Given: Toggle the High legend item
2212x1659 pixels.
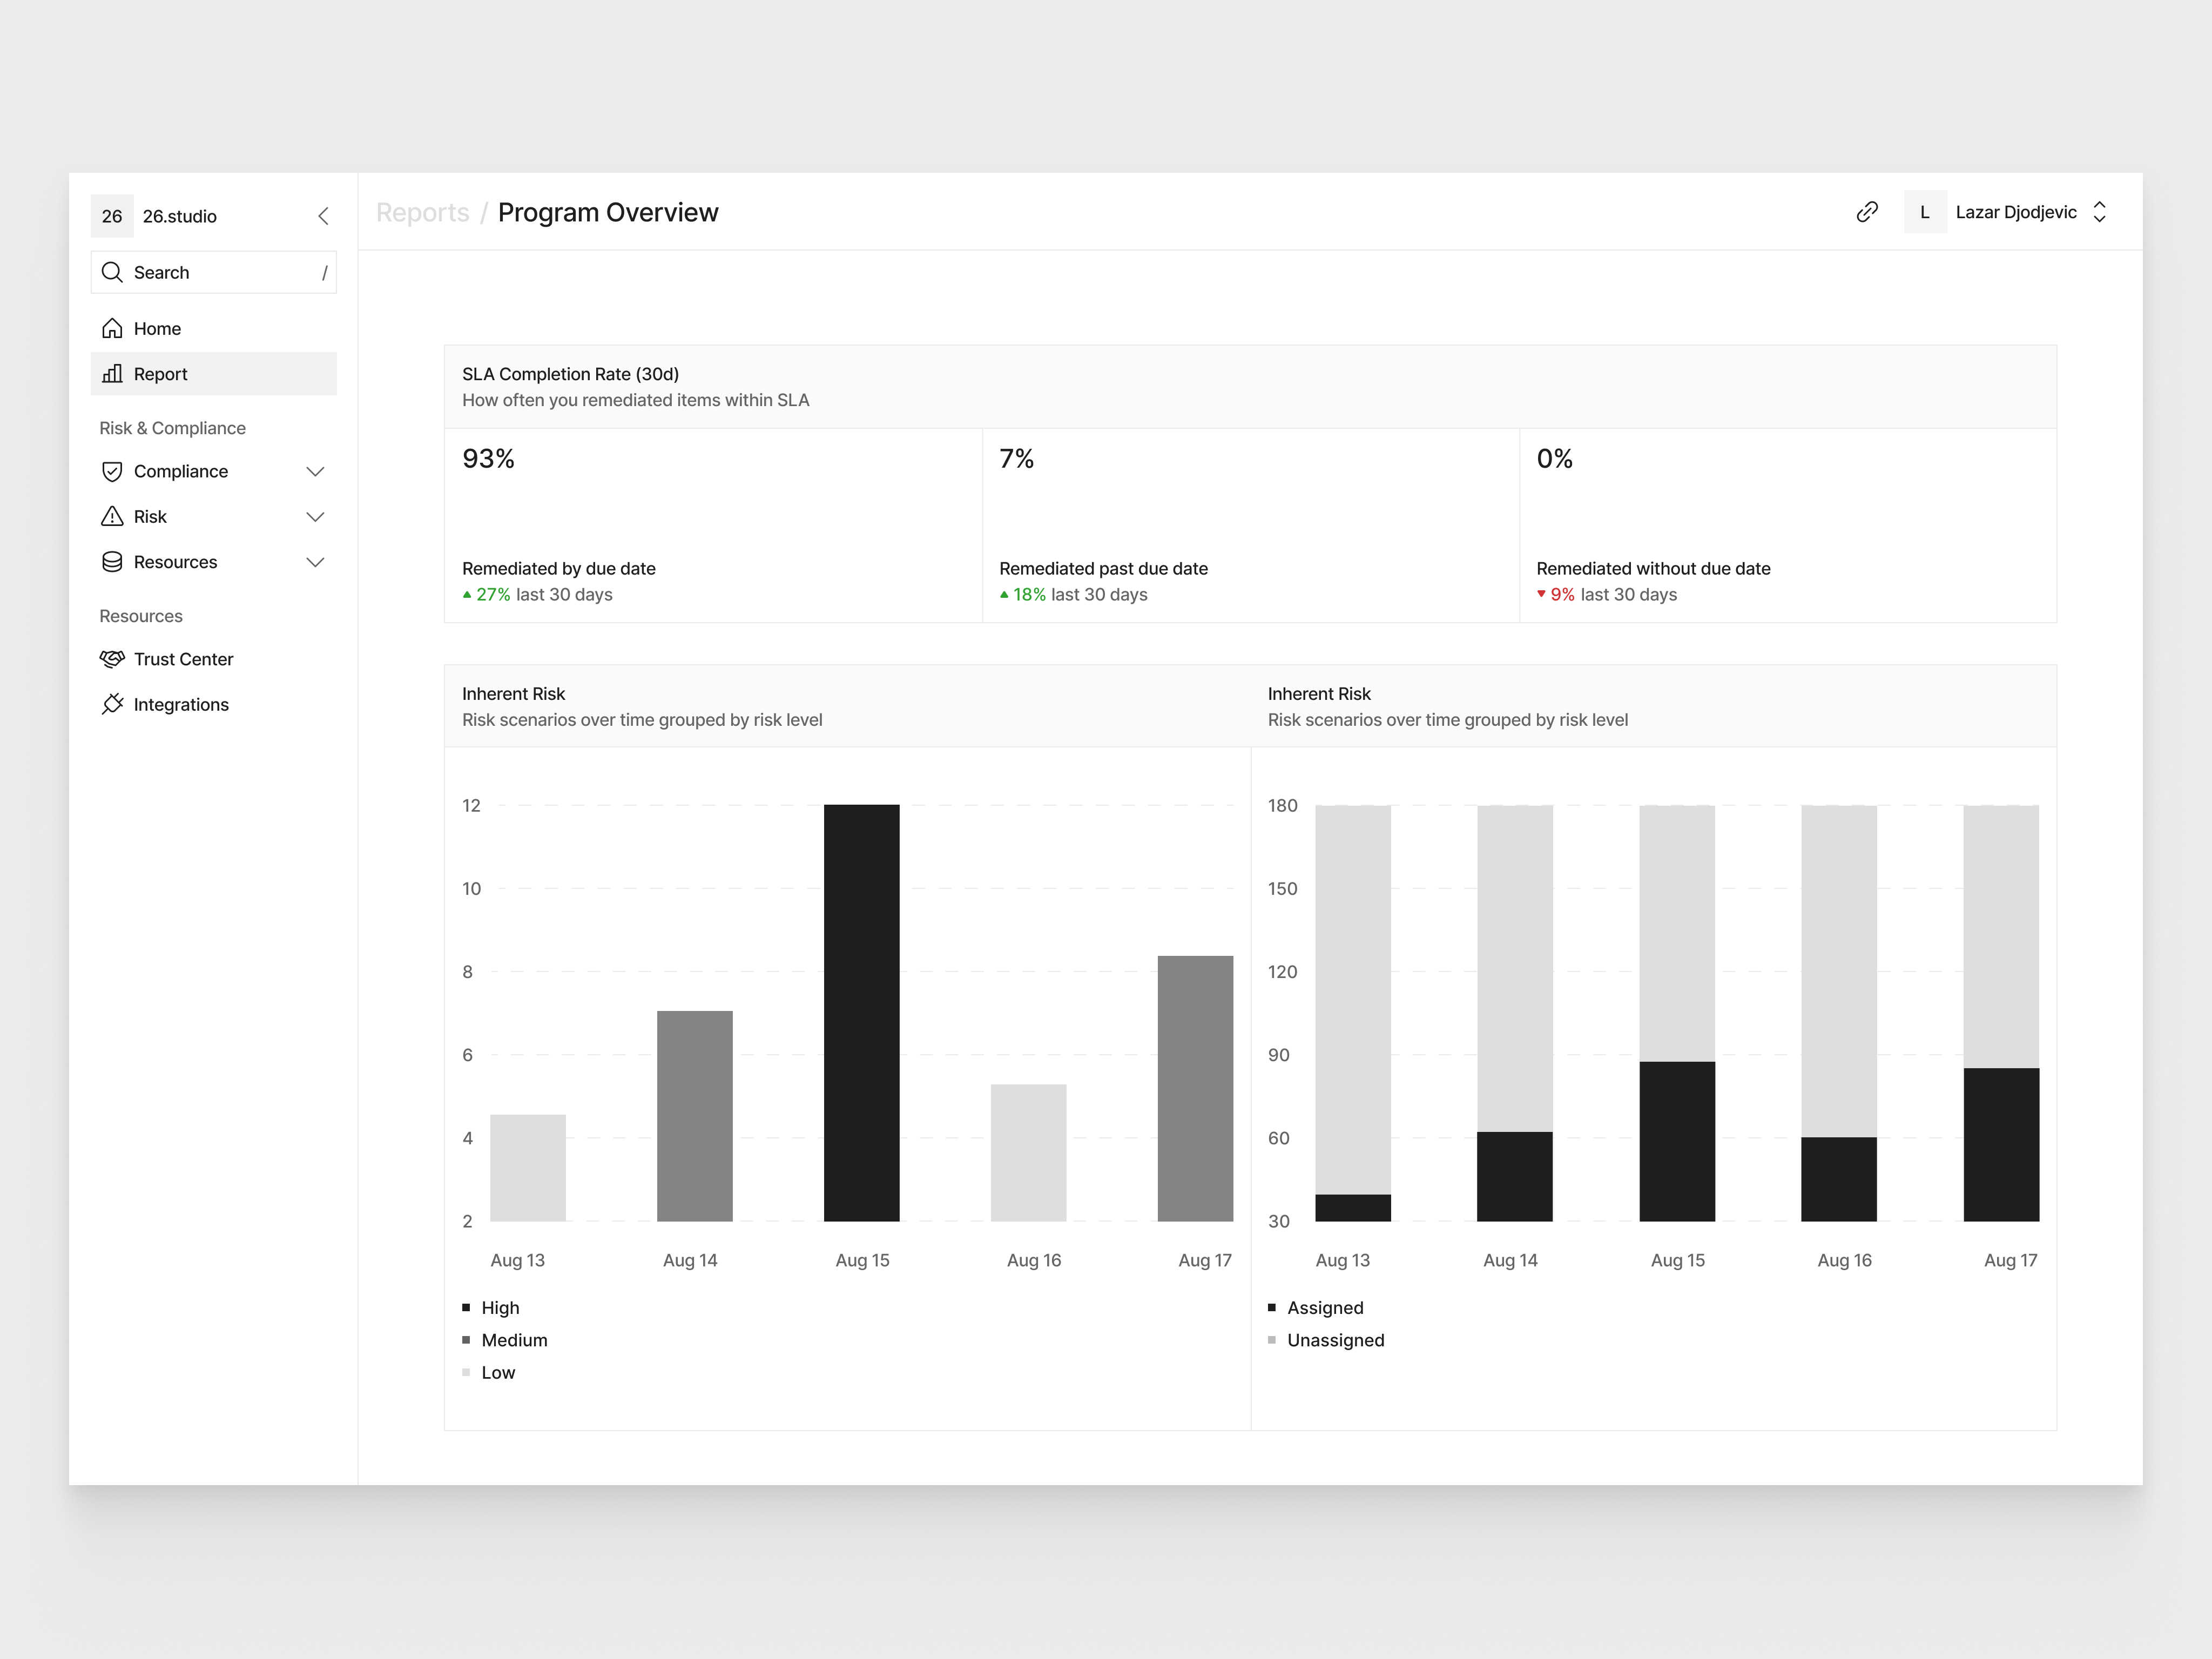Looking at the screenshot, I should pyautogui.click(x=499, y=1307).
